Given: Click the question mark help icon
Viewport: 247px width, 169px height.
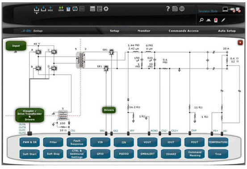Looking at the screenshot, I should pos(168,8).
